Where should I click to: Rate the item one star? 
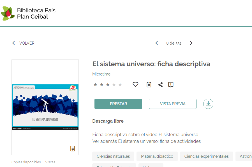[x=95, y=84]
